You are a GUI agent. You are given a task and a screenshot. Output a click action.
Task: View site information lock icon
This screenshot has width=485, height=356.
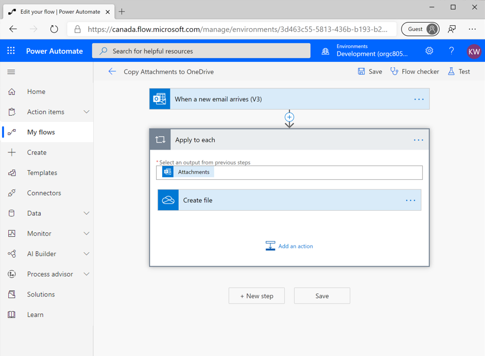(x=78, y=29)
